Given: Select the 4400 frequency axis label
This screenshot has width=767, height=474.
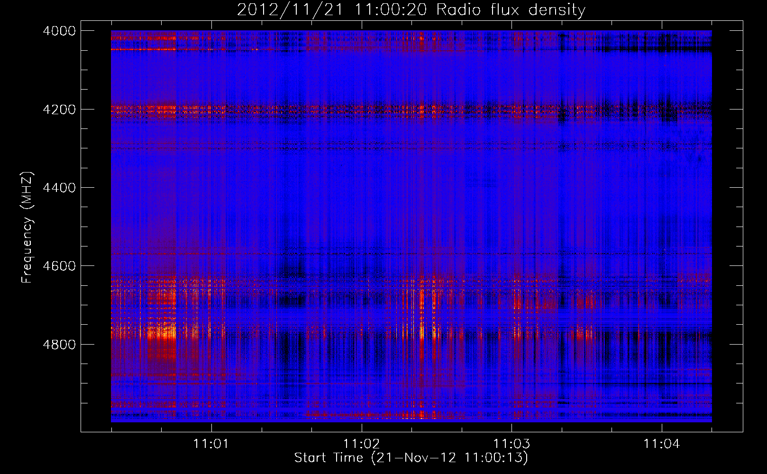Looking at the screenshot, I should 59,188.
